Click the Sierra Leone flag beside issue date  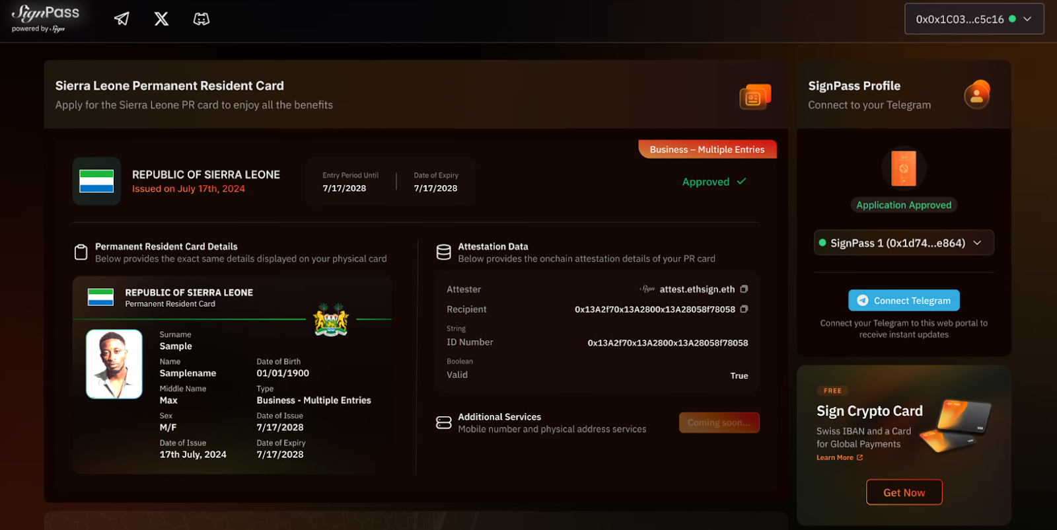point(96,181)
